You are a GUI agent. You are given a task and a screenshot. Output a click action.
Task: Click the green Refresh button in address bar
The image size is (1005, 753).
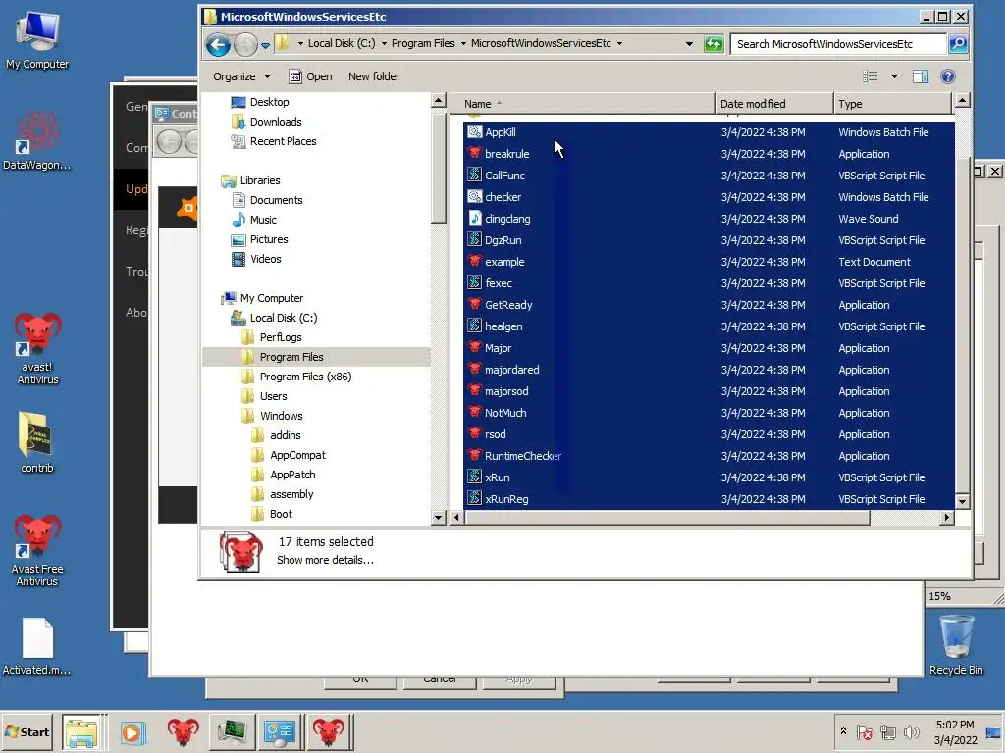coord(714,44)
